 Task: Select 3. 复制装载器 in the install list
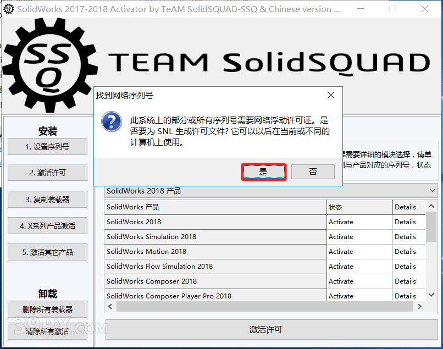[47, 200]
